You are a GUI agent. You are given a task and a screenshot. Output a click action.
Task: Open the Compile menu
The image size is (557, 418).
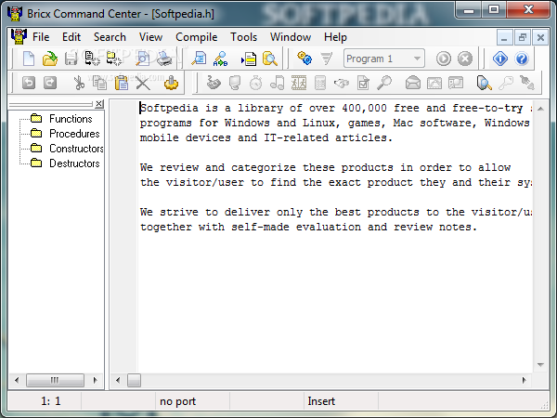point(197,37)
